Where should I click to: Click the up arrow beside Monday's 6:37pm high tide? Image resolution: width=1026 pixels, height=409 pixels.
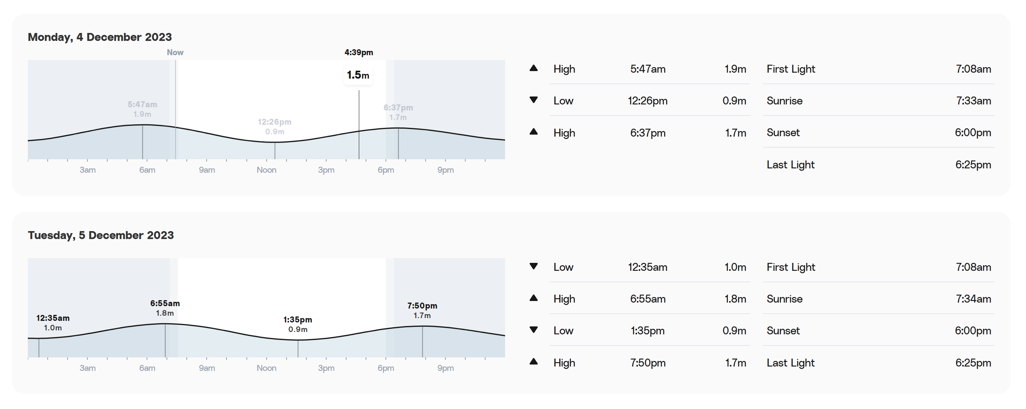point(534,132)
